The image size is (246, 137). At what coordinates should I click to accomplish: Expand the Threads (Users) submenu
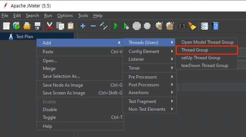(x=149, y=42)
